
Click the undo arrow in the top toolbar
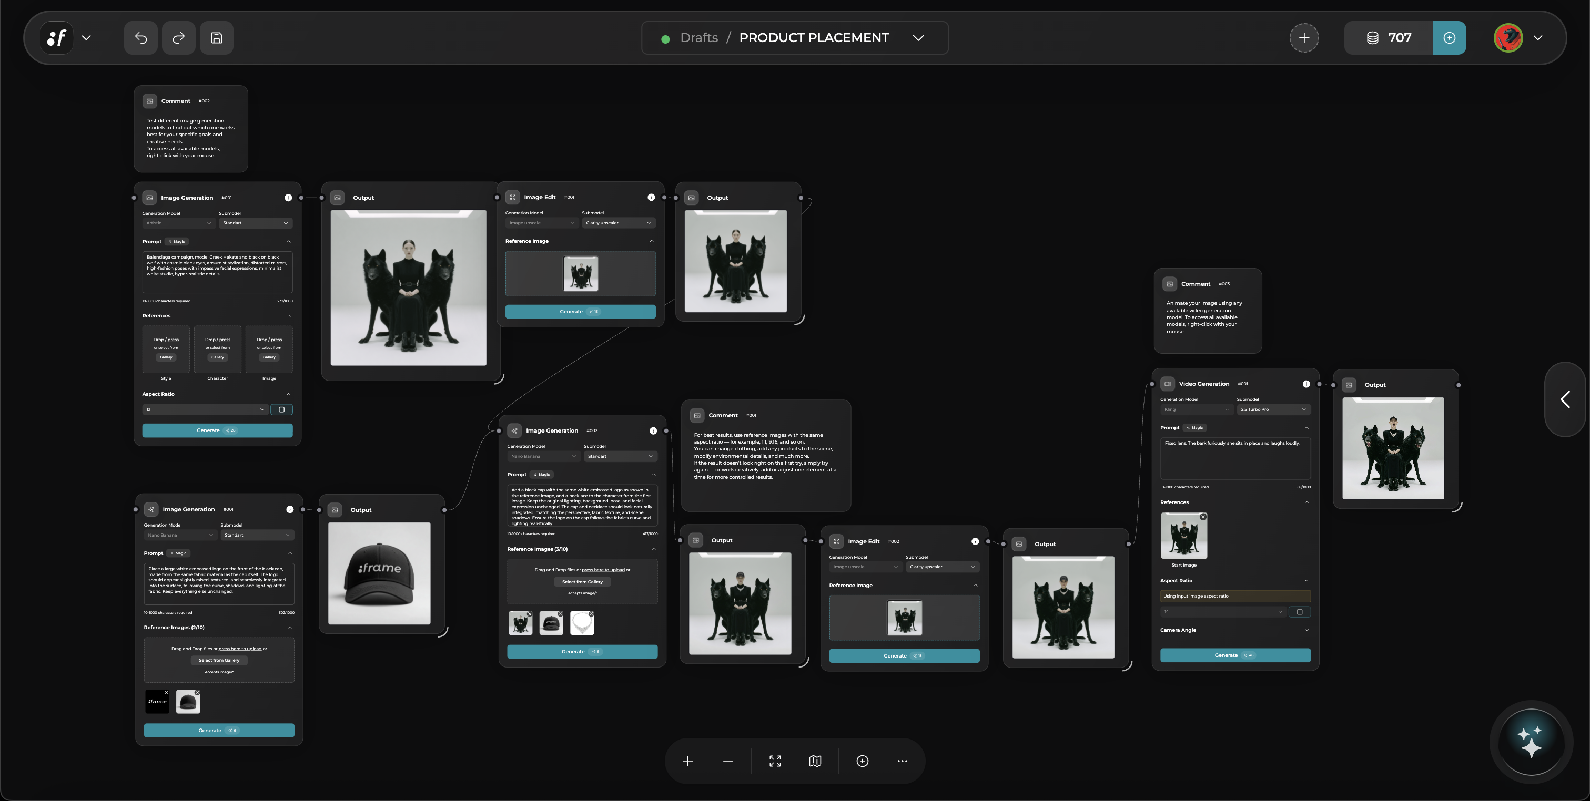[x=140, y=38]
